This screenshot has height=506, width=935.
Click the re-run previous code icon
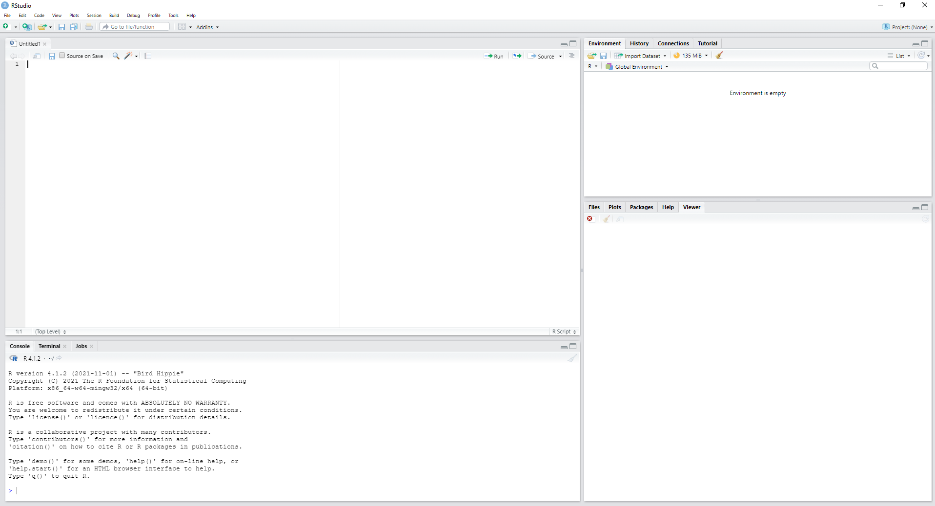click(517, 56)
